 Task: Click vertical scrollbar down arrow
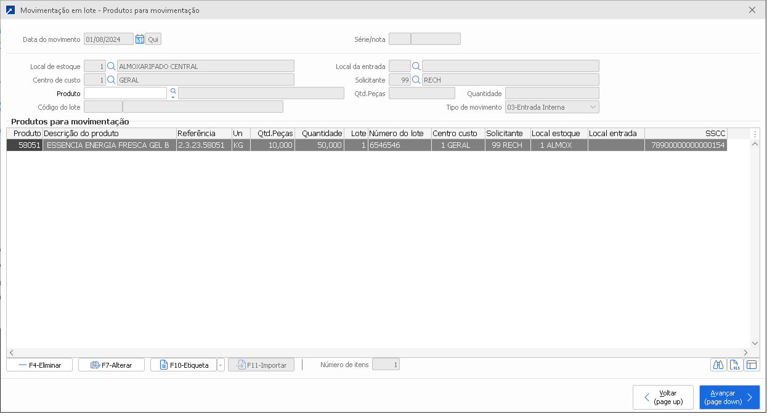point(755,343)
